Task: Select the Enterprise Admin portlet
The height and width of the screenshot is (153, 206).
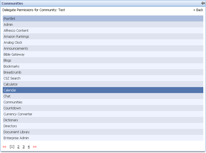Action: (x=16, y=138)
